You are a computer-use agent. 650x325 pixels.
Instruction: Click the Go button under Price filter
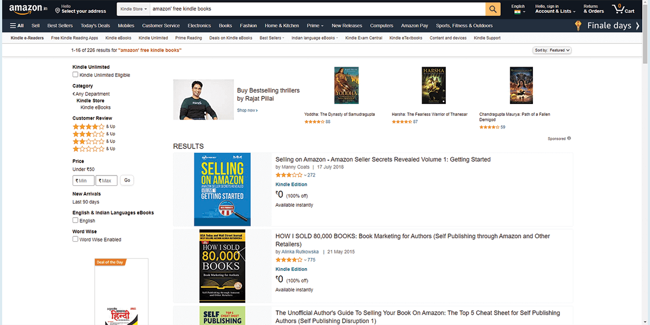(x=127, y=180)
